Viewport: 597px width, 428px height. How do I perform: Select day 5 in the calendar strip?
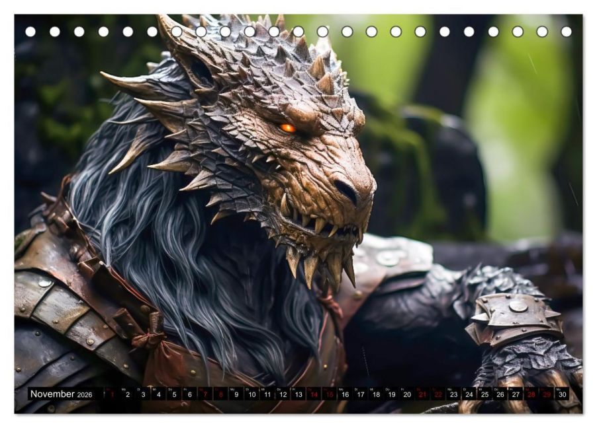click(x=173, y=394)
